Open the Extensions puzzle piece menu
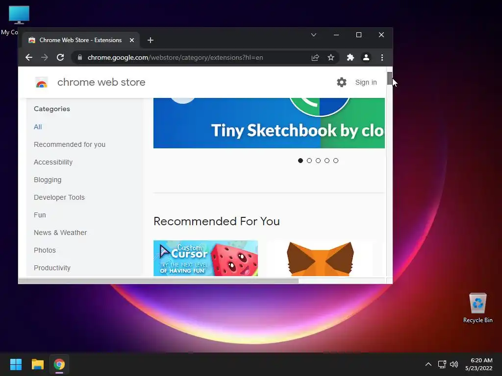Screen dimensions: 502x376 pyautogui.click(x=350, y=58)
